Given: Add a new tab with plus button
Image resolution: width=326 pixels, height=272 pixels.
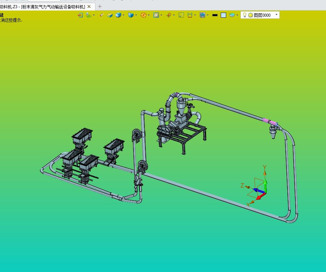Looking at the screenshot, I should 100,6.
